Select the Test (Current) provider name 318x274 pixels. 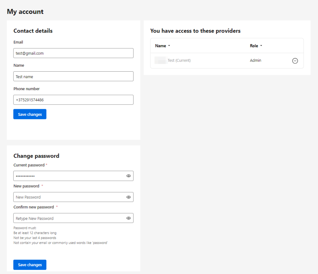pyautogui.click(x=179, y=61)
